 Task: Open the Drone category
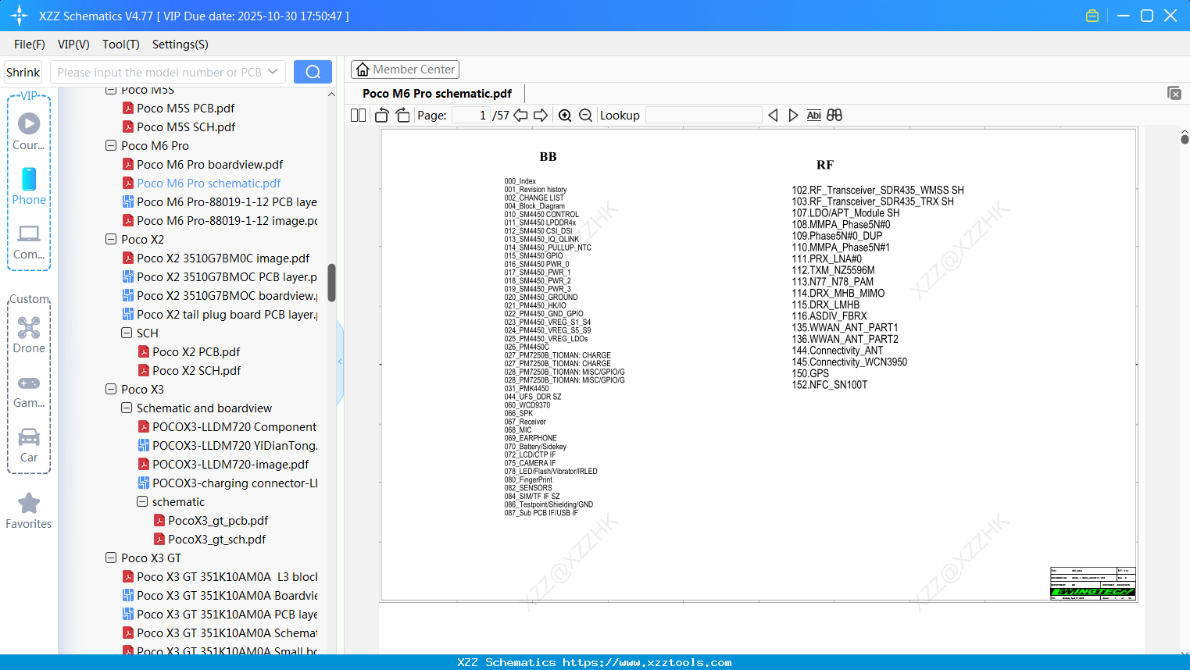29,335
